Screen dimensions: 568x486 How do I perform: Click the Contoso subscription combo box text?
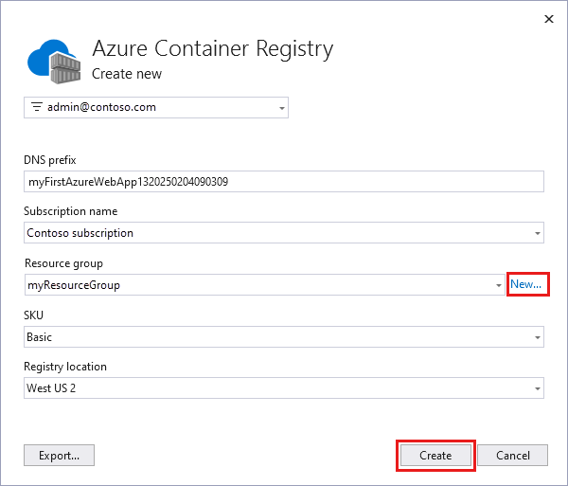[x=80, y=232]
